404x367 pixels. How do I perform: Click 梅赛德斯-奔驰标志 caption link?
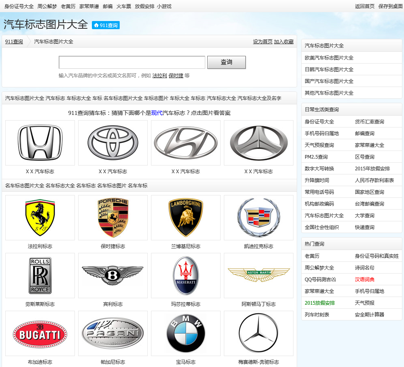click(x=259, y=362)
